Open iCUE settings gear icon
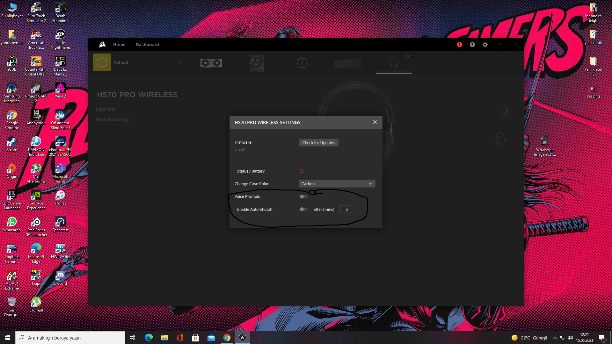Viewport: 612px width, 344px height. pyautogui.click(x=485, y=45)
